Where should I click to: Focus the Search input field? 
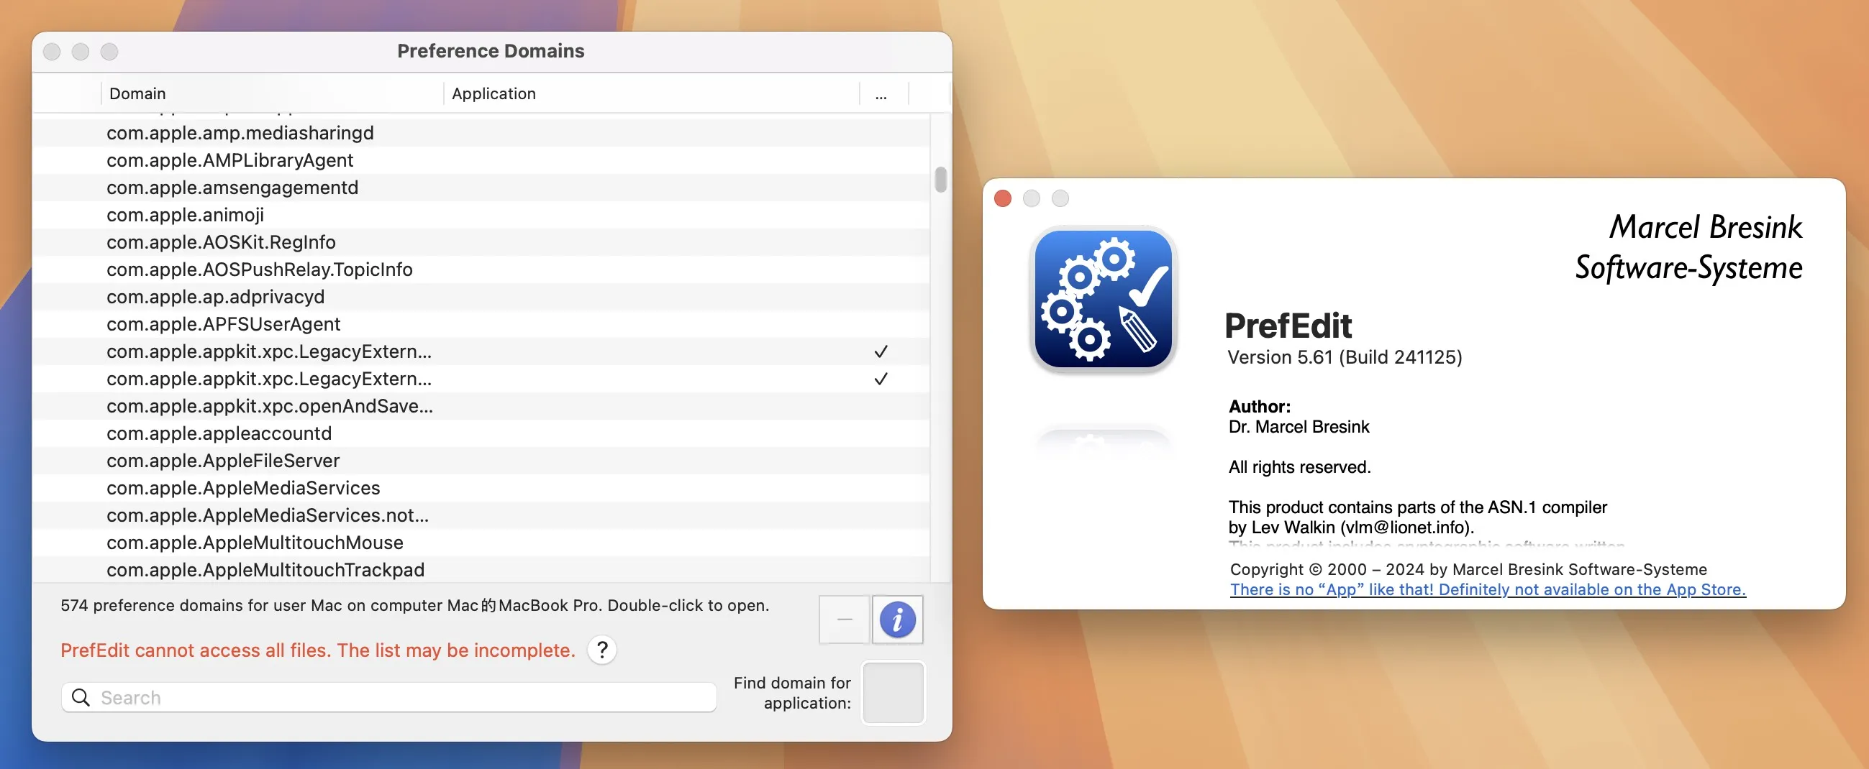tap(389, 697)
